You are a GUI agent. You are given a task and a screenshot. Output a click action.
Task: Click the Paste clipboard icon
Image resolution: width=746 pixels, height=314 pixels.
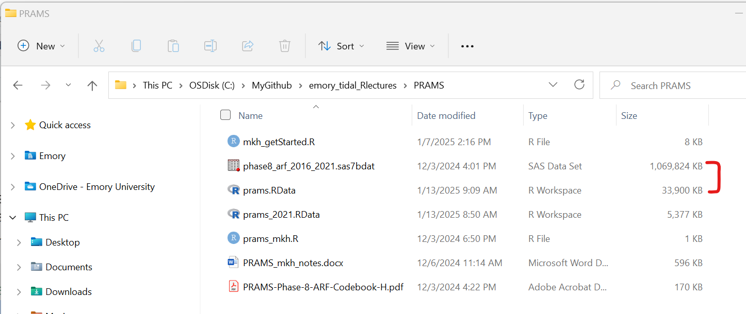click(x=173, y=46)
